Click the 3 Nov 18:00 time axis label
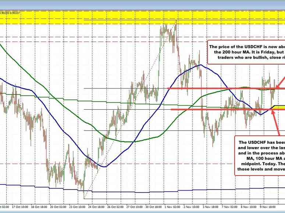 pos(210,207)
